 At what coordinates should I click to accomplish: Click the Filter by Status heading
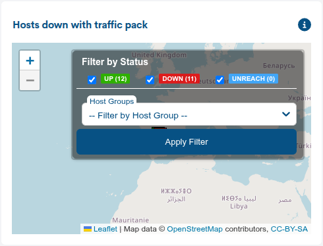(x=115, y=62)
